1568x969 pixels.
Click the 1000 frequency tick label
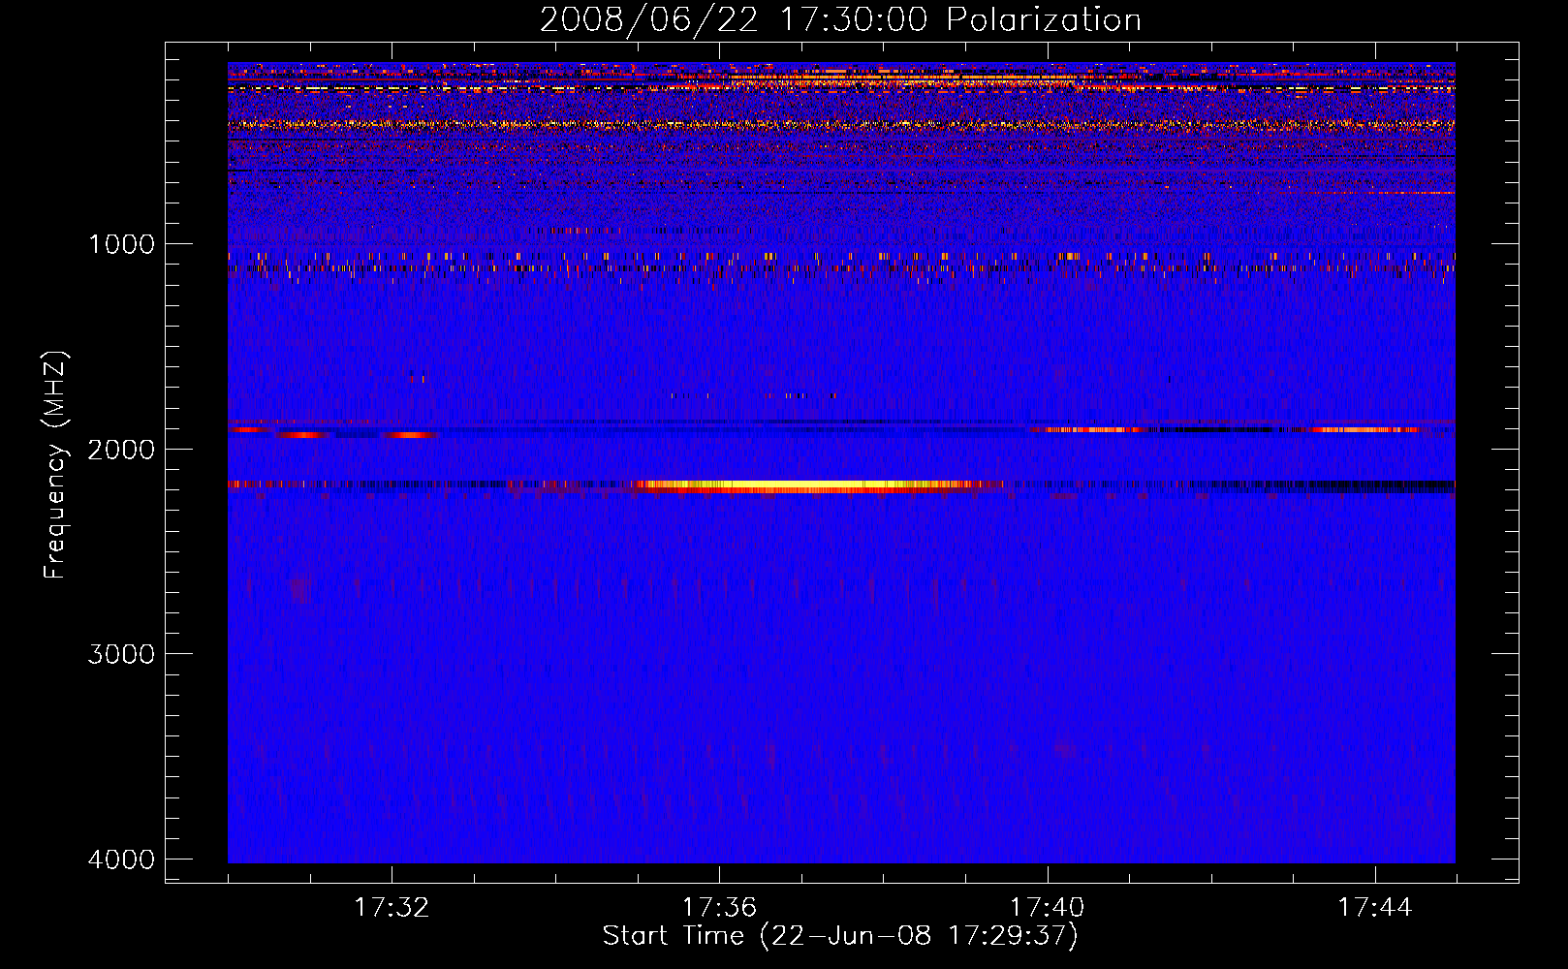pos(121,243)
